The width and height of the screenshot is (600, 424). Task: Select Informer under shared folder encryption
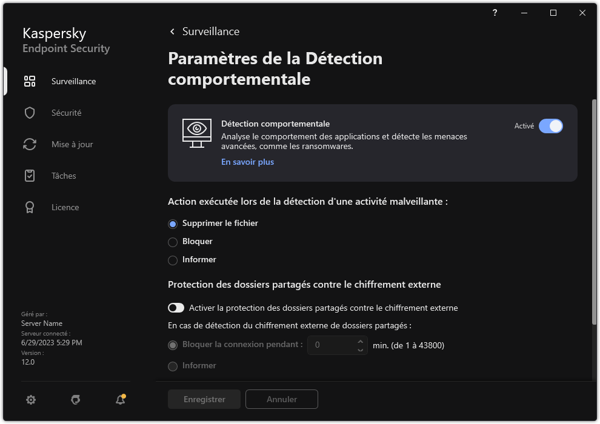(x=172, y=365)
